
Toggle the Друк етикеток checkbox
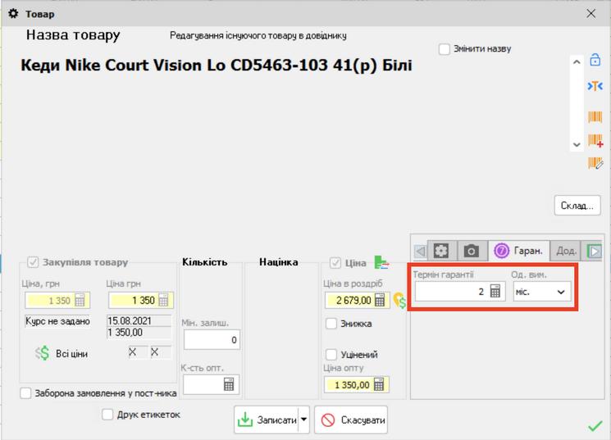[107, 415]
